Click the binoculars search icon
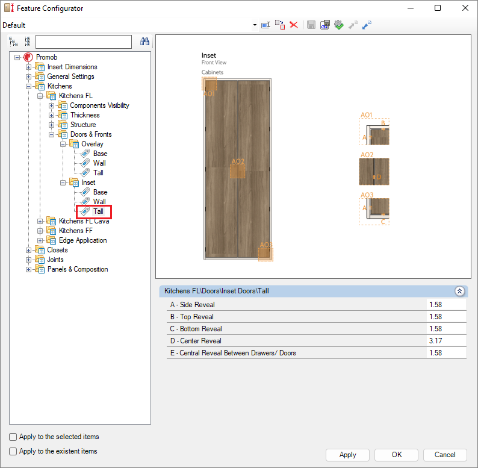478x468 pixels. pyautogui.click(x=144, y=42)
